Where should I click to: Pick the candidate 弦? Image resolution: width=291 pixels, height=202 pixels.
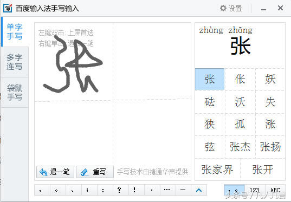[x=210, y=147]
